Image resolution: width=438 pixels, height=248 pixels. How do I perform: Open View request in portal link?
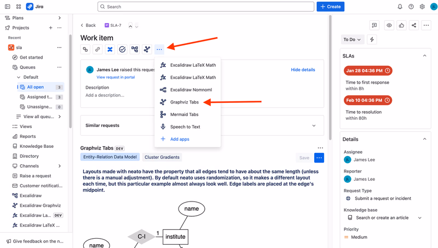(x=116, y=77)
